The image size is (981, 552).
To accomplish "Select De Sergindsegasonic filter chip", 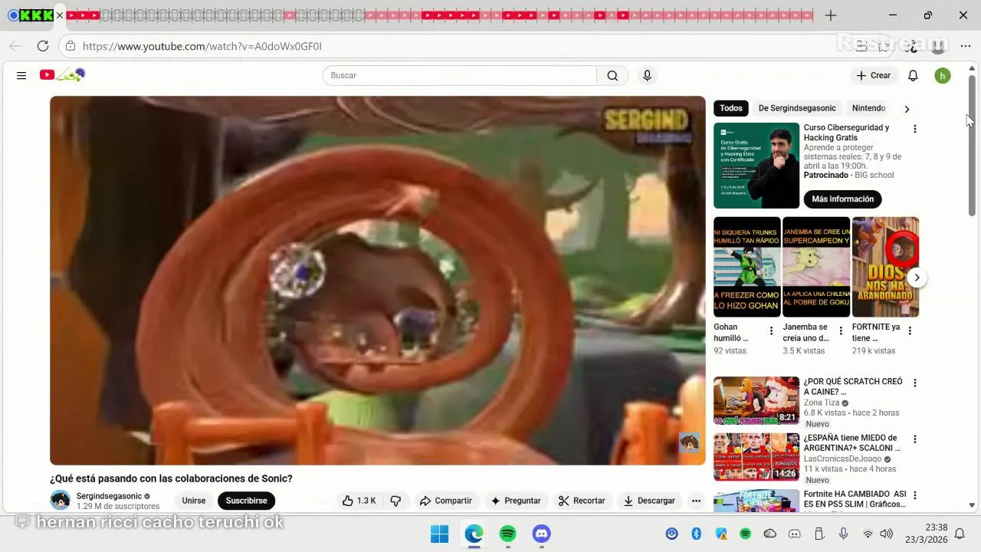I will [797, 108].
